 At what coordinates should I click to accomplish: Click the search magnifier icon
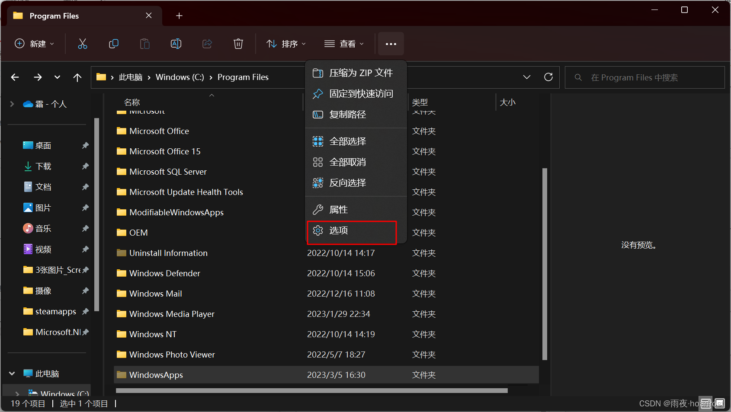pos(578,77)
